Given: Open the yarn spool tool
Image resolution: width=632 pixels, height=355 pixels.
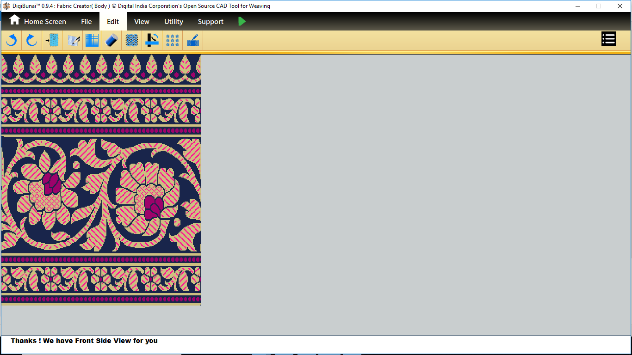Looking at the screenshot, I should click(x=112, y=40).
